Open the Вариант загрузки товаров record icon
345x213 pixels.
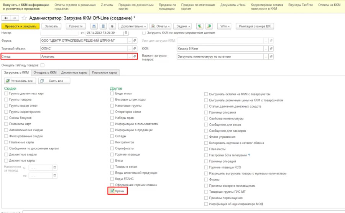[271, 56]
